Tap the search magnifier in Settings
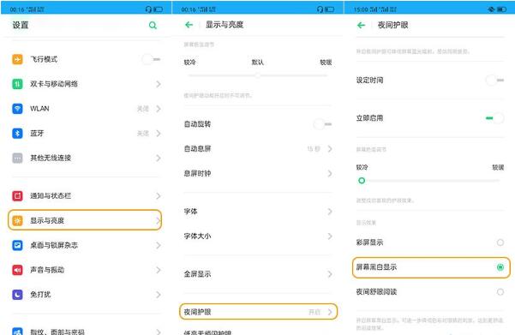The height and width of the screenshot is (335, 515). 153,26
